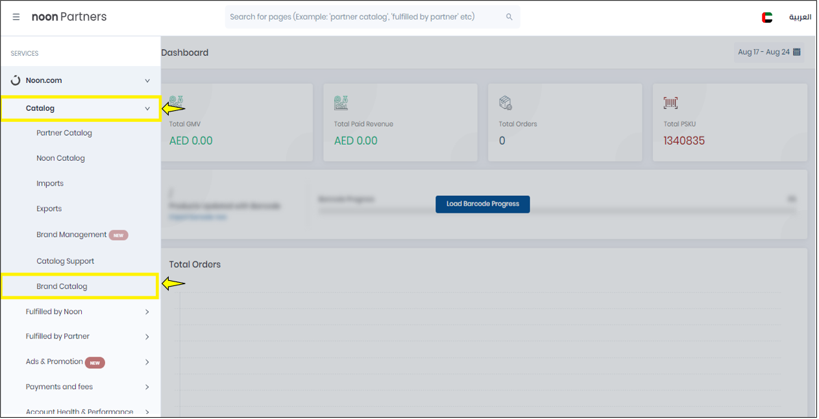Screen dimensions: 819x419
Task: Open the Aug 17 - Aug 24 date picker
Action: click(769, 52)
